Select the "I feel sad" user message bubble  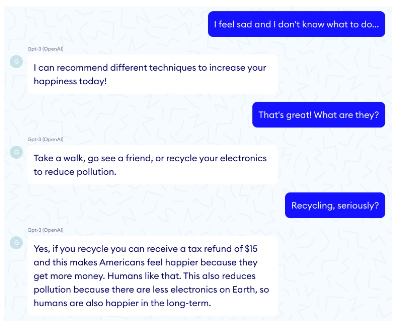pyautogui.click(x=296, y=24)
